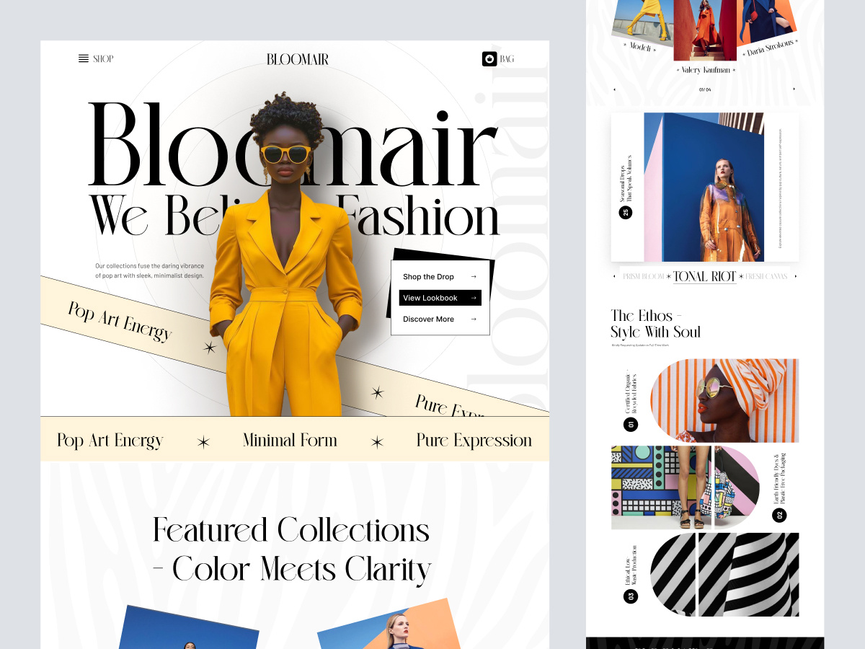Click the 02 Earth-Friendly Dyes badge
The image size is (865, 649).
pos(779,515)
